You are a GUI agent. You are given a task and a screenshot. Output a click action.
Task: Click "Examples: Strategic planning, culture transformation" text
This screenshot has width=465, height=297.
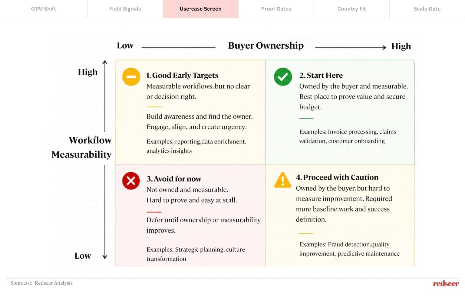[x=196, y=254]
